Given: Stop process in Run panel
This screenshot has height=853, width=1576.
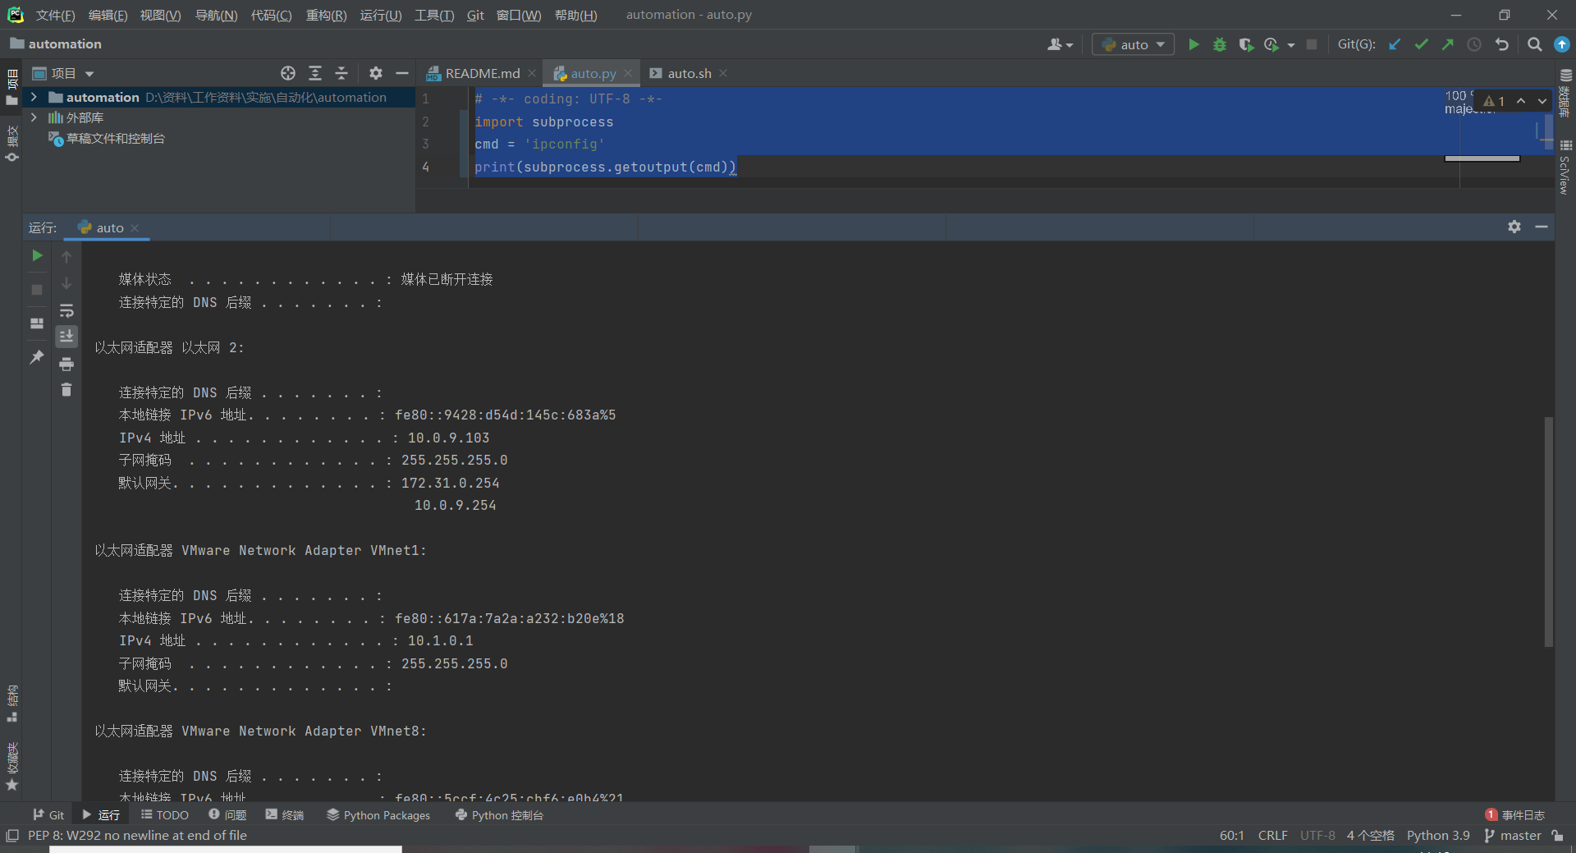Looking at the screenshot, I should (37, 290).
